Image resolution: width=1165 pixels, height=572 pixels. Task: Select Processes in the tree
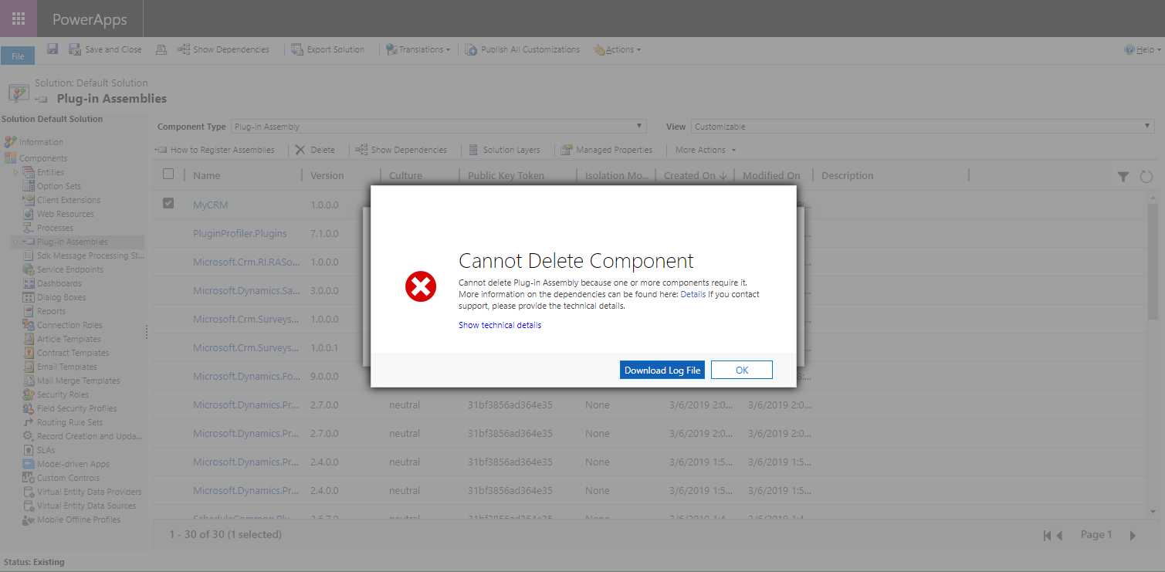(55, 228)
